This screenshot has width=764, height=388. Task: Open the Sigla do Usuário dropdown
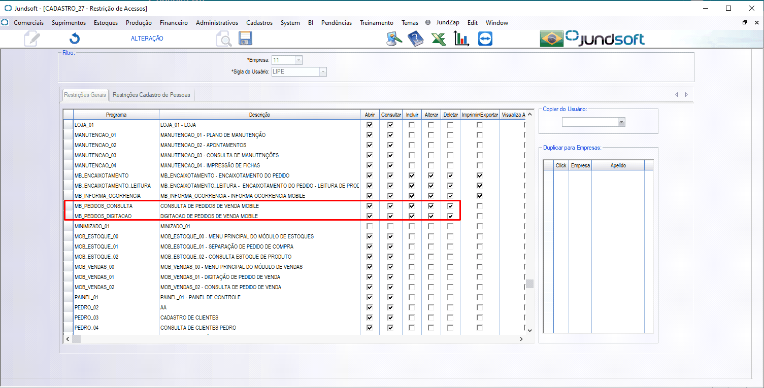tap(322, 72)
